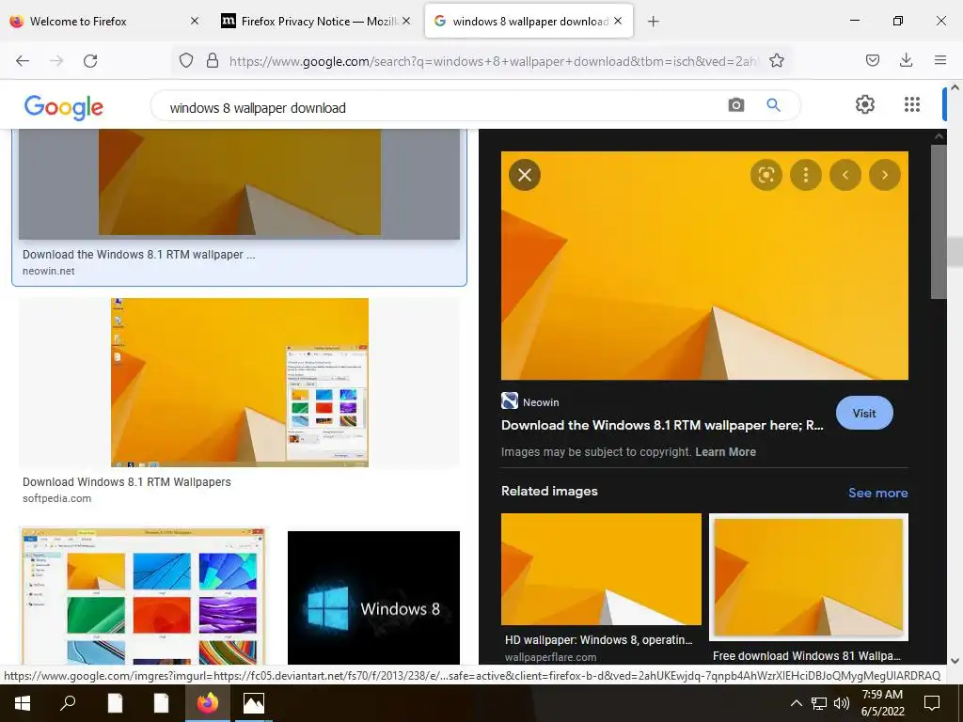The width and height of the screenshot is (963, 722).
Task: Open Windows taskbar search
Action: [68, 703]
